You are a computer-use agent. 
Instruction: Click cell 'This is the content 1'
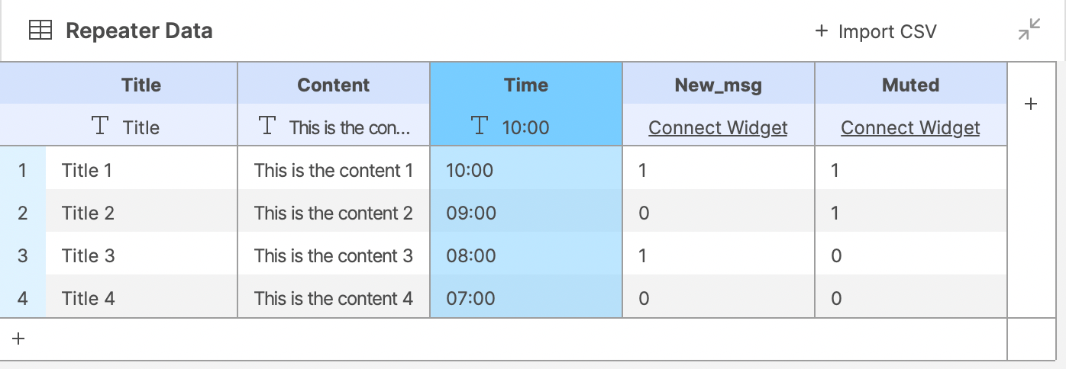point(334,170)
